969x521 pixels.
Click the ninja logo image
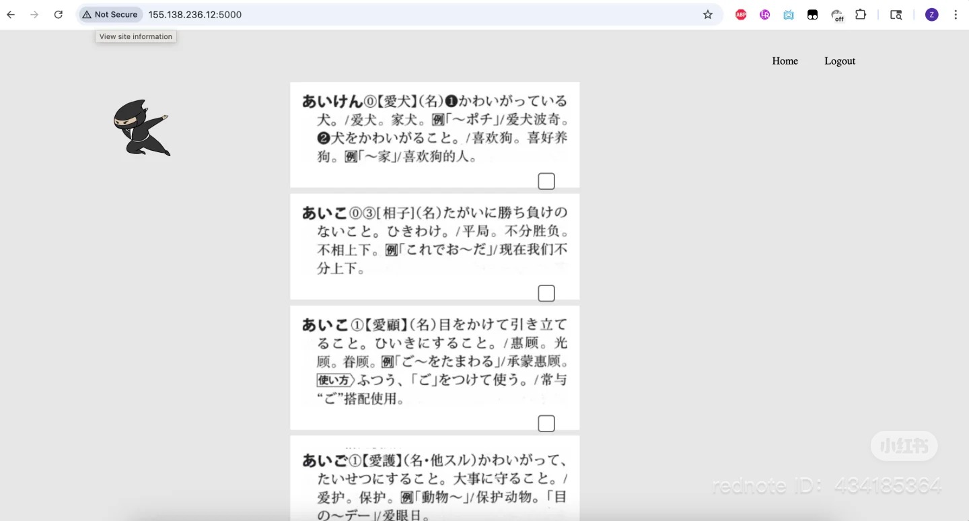click(141, 128)
